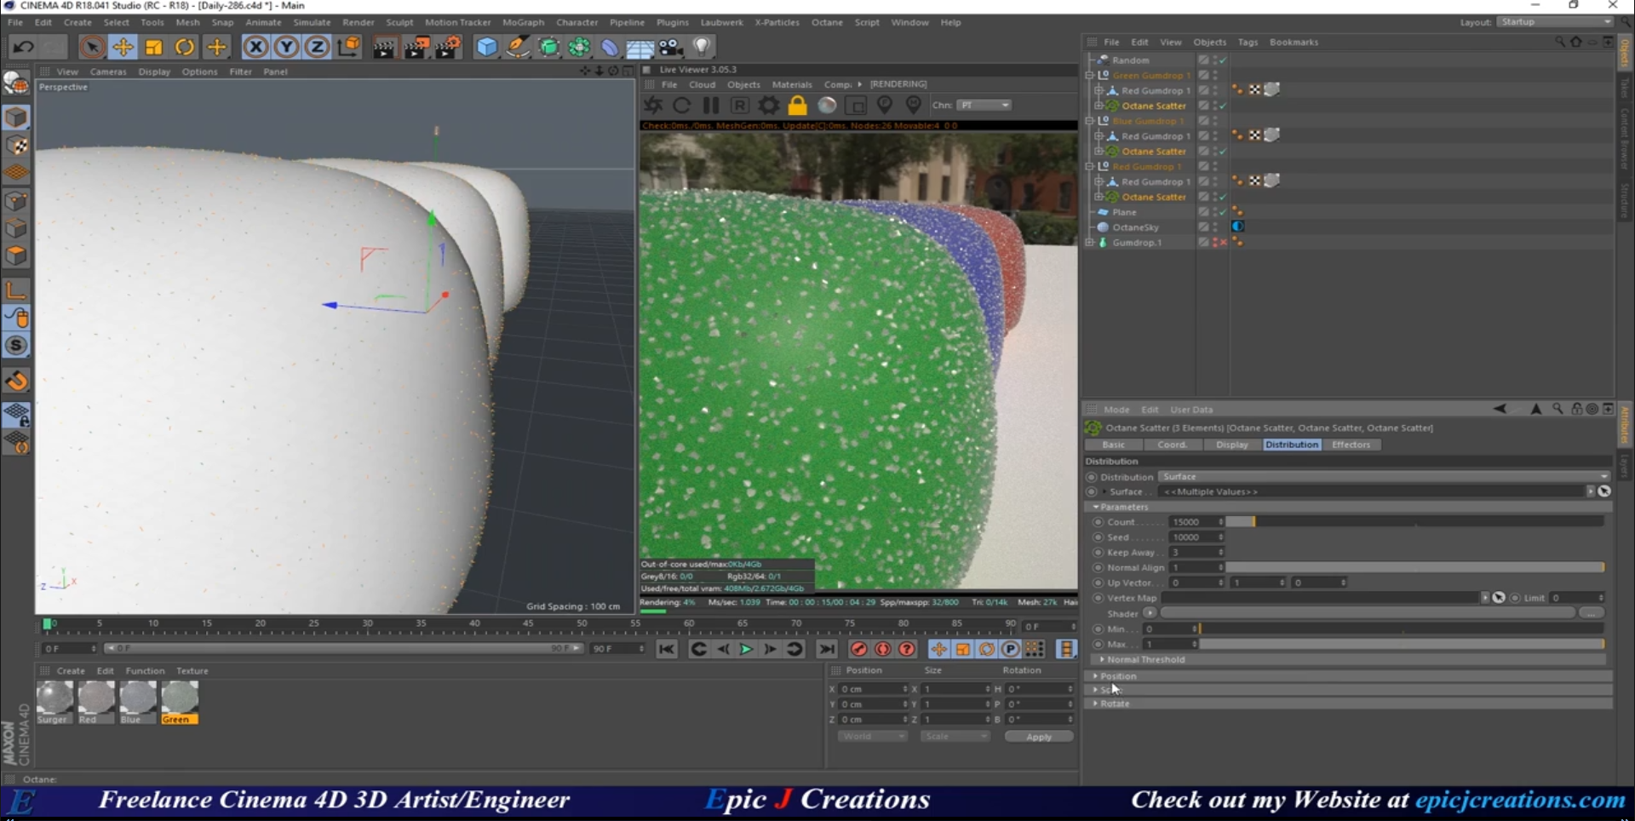Add a Cube primitive object
Viewport: 1635px width, 821px height.
(486, 47)
